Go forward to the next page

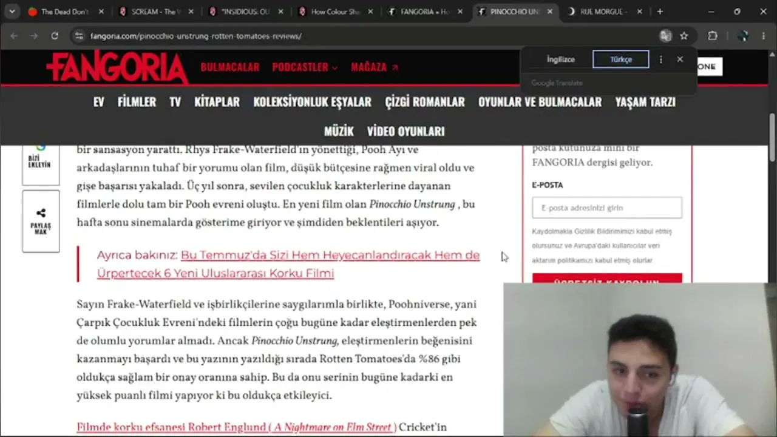point(34,36)
